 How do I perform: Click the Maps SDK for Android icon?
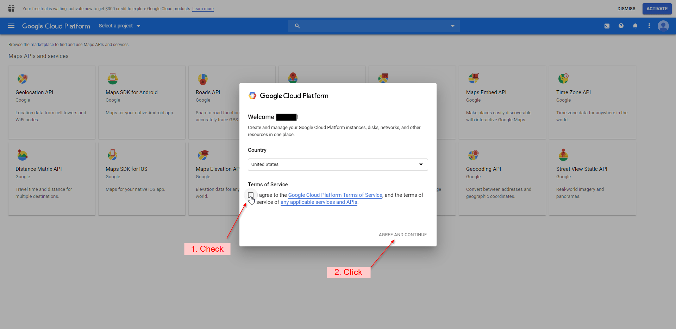[113, 79]
